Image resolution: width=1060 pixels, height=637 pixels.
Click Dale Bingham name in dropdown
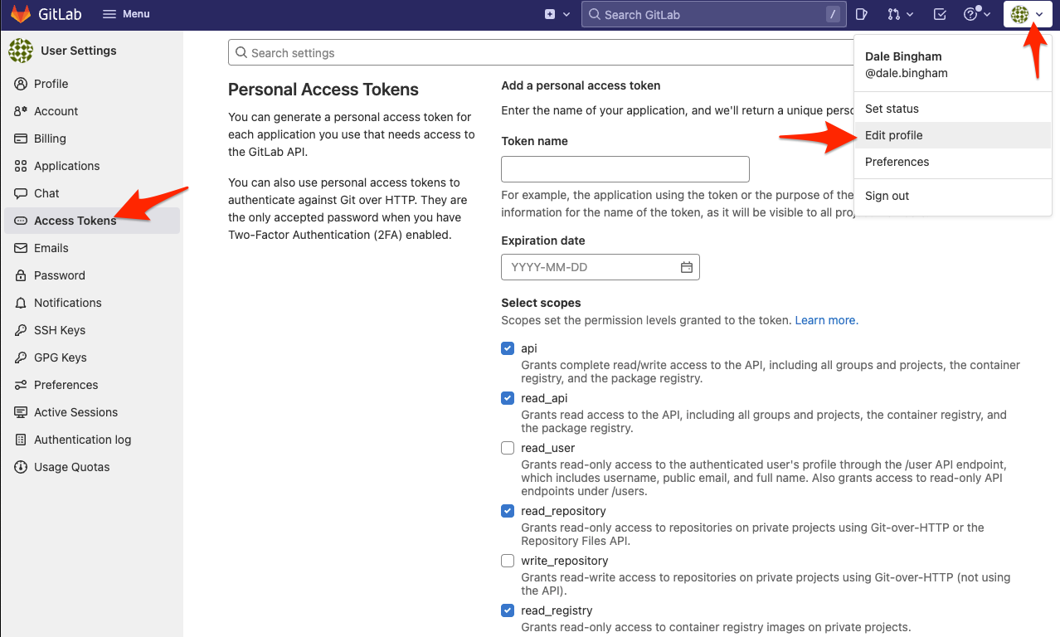click(x=903, y=56)
